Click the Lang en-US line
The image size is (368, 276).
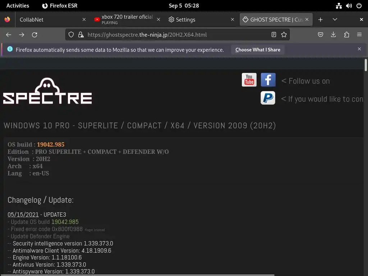[28, 173]
